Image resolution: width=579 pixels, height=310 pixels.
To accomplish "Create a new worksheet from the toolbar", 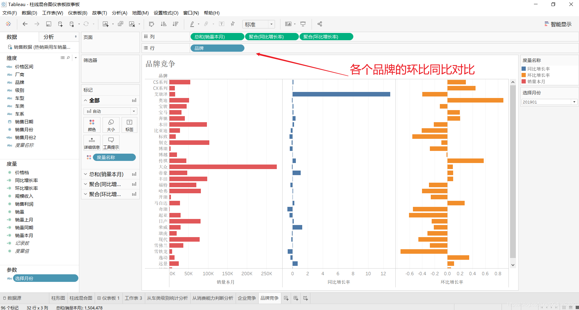I will pos(105,24).
